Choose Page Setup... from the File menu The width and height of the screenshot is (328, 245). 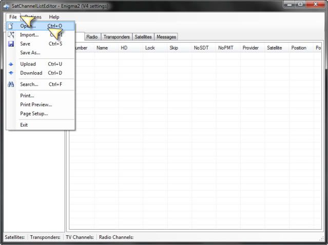pyautogui.click(x=41, y=114)
